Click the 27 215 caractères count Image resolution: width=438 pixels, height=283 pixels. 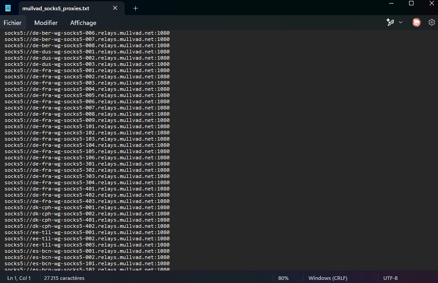(64, 278)
